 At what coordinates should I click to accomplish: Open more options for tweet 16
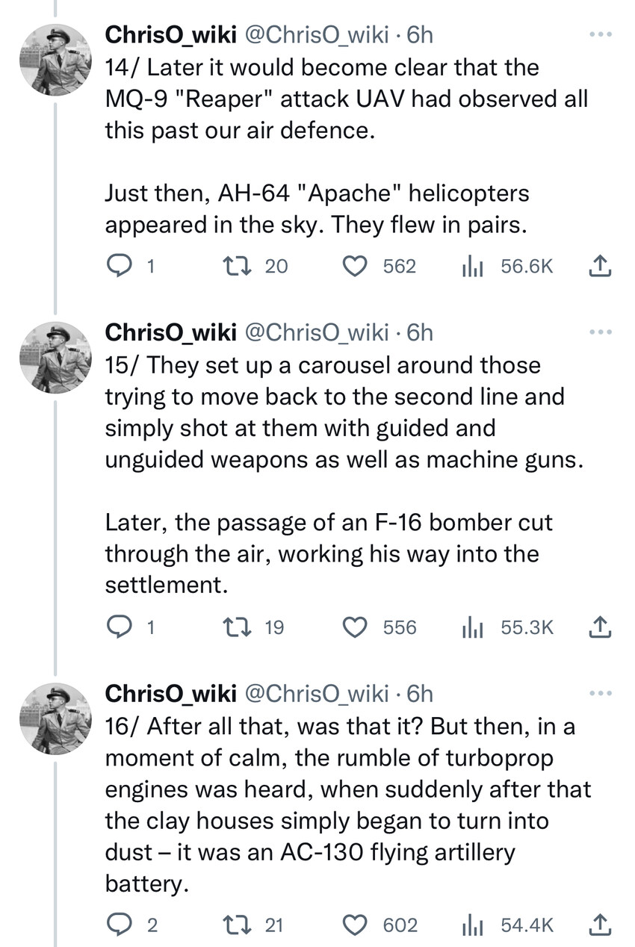coord(601,692)
